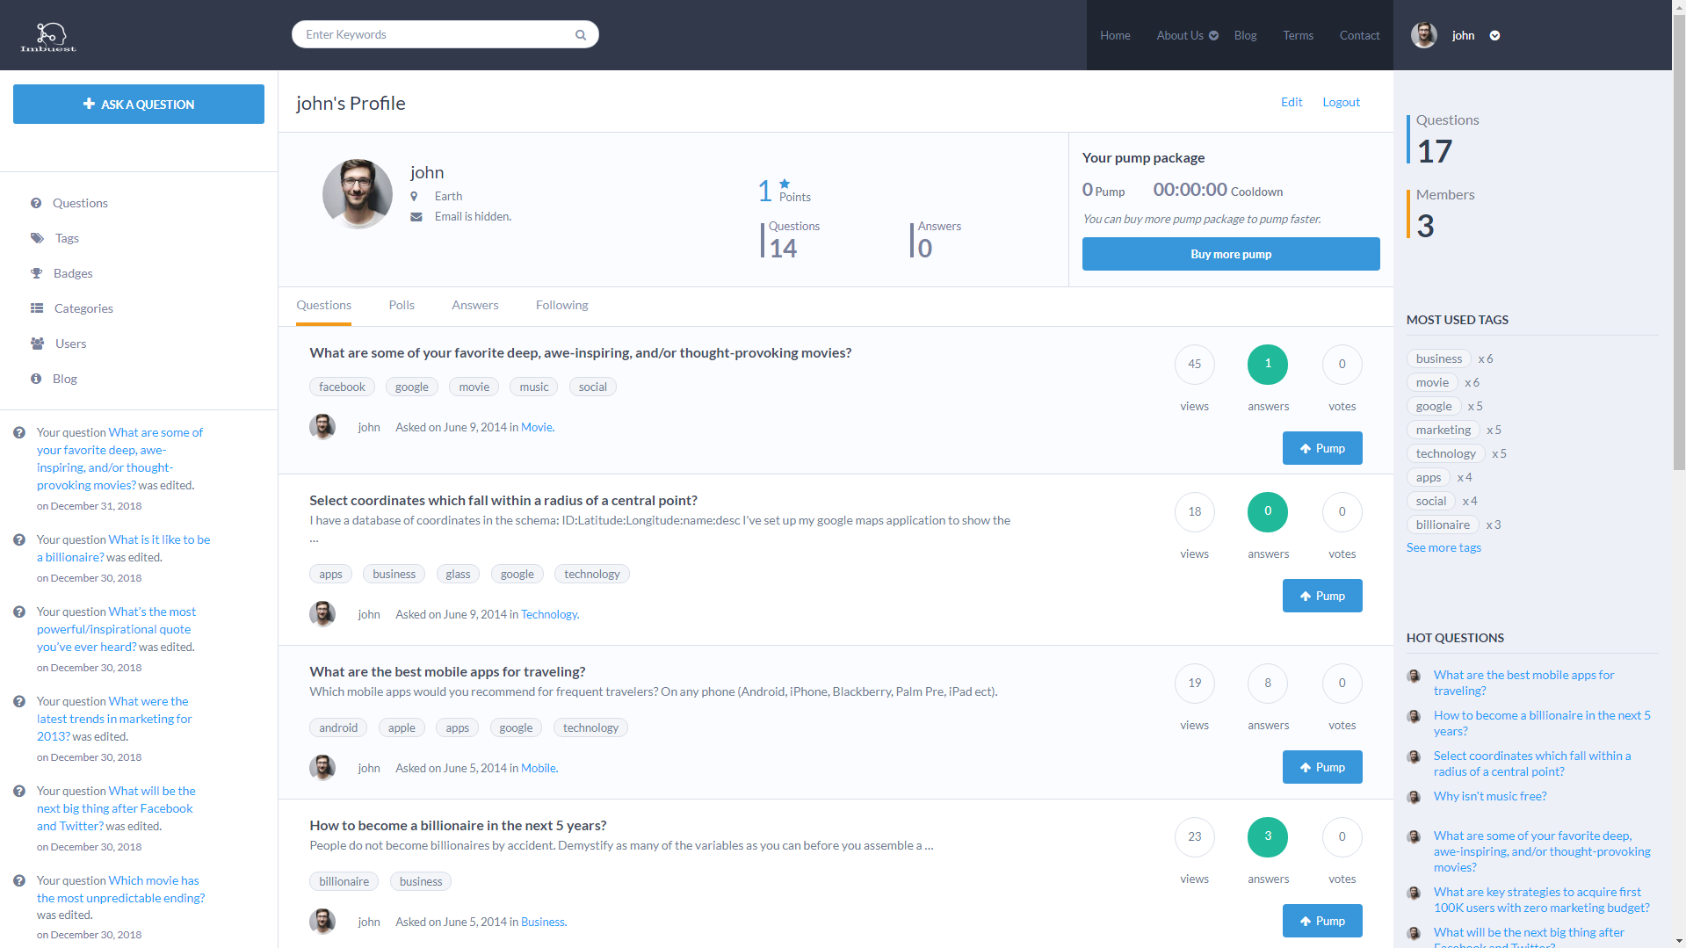Click 1 answers green circle

pyautogui.click(x=1268, y=364)
